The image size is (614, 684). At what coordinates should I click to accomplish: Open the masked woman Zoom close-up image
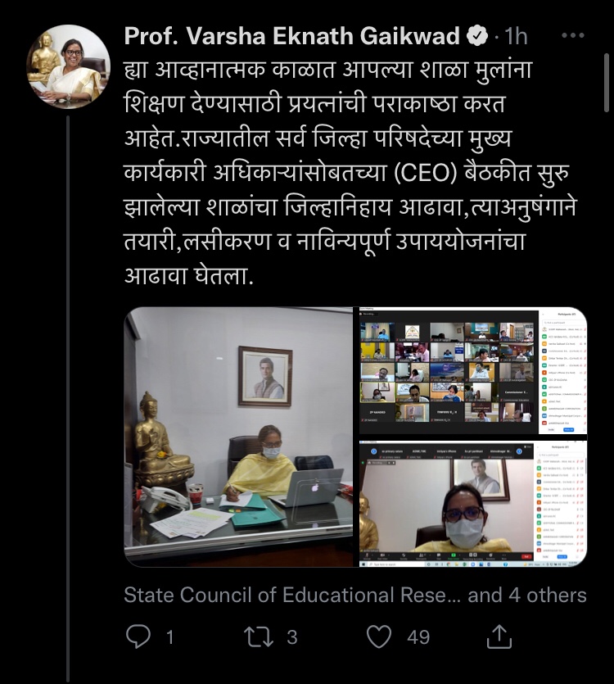click(x=472, y=504)
